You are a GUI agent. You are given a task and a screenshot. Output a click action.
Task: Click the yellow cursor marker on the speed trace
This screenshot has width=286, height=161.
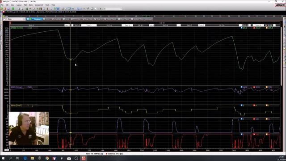(71, 59)
